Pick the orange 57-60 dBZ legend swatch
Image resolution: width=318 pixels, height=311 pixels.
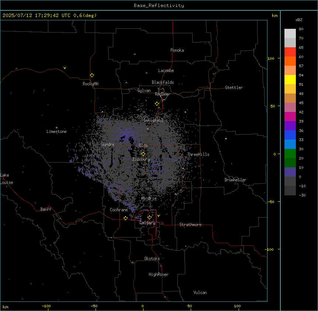click(x=290, y=61)
